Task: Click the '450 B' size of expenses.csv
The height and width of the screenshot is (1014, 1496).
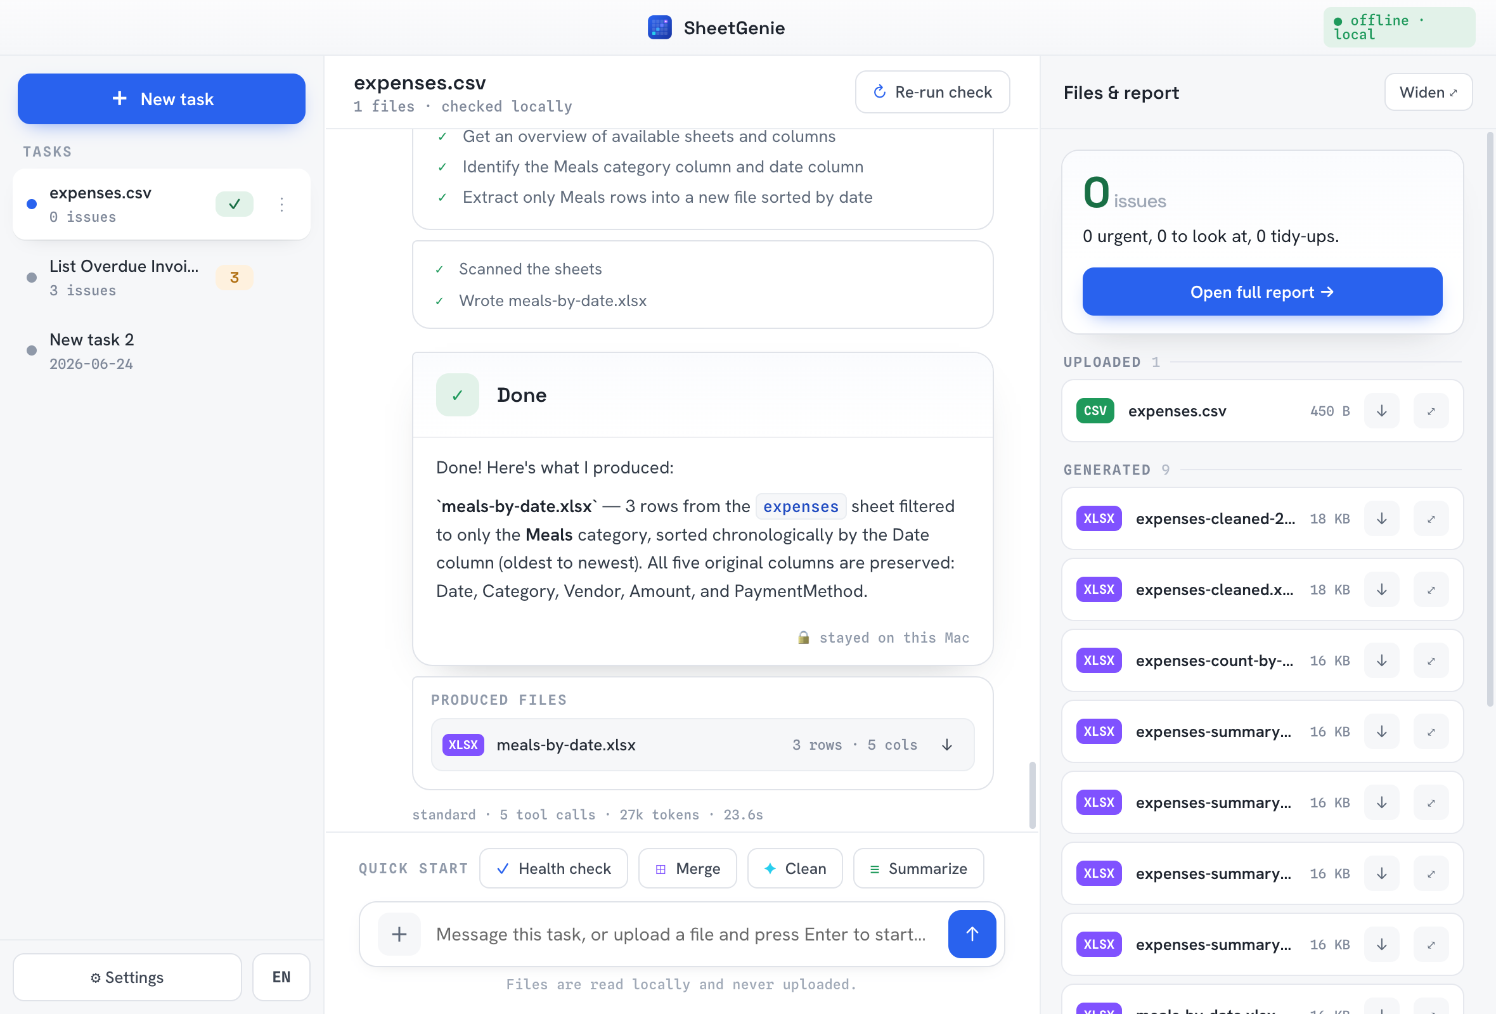Action: 1330,411
